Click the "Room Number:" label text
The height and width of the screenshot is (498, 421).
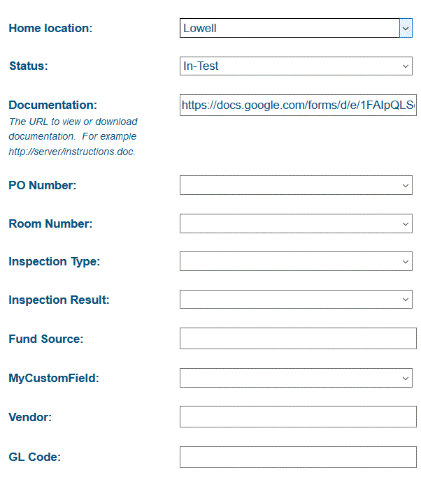pos(50,224)
